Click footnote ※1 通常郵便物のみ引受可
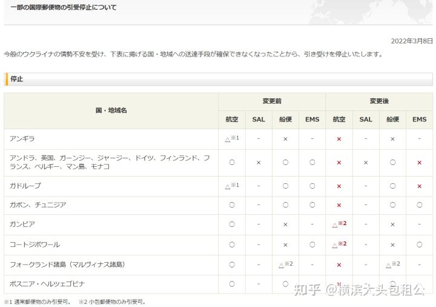Screen dimensions: 436x307 point(38,302)
